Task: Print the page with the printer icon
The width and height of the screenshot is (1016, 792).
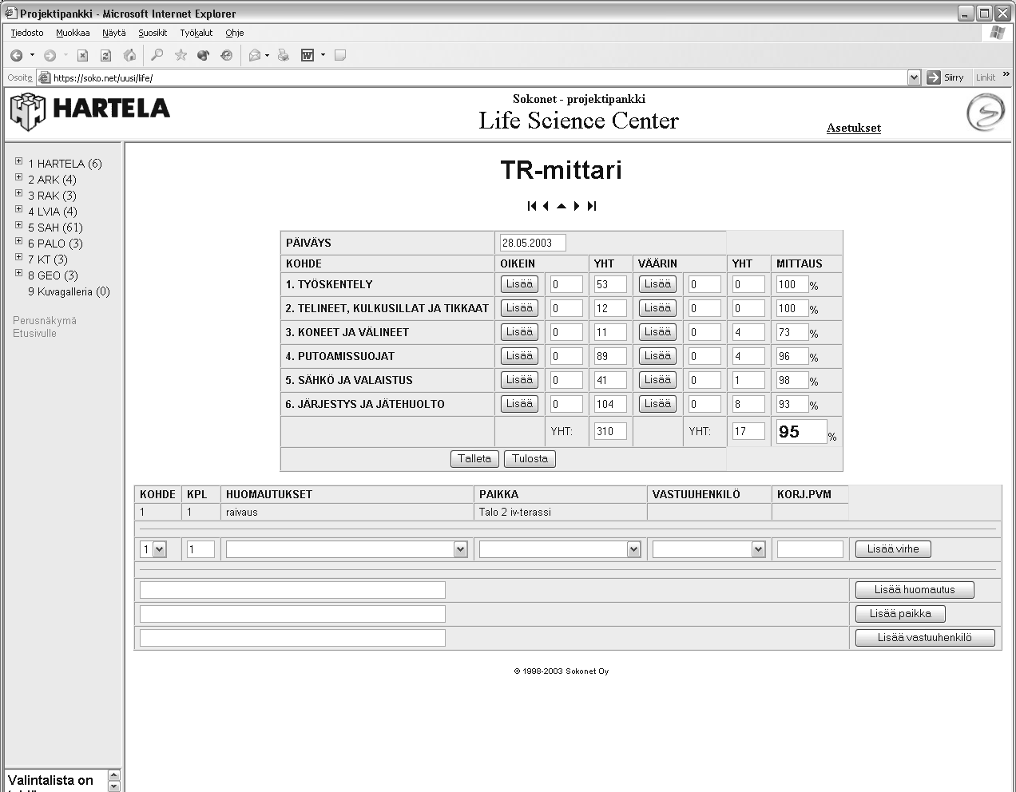Action: click(283, 55)
